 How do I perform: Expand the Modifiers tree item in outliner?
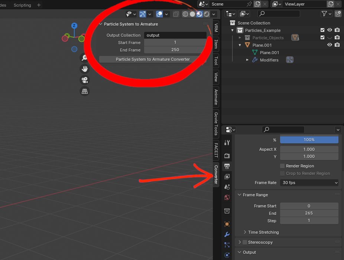coord(247,60)
